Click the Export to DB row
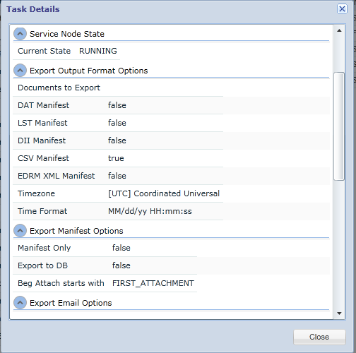Screen dimensions: 356x353 click(105, 265)
